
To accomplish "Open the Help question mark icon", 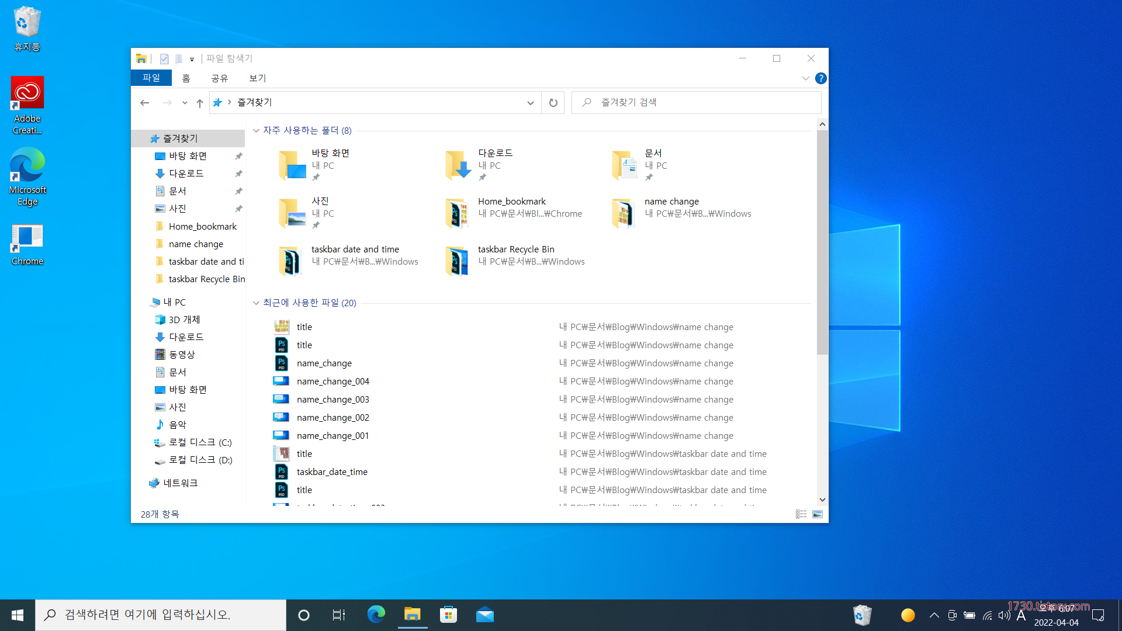I will (820, 78).
